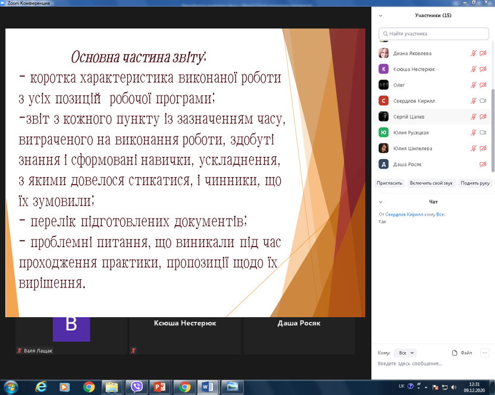495x395 pixels.
Task: Click the disabled camera icon for Даша Росяк
Action: click(483, 164)
